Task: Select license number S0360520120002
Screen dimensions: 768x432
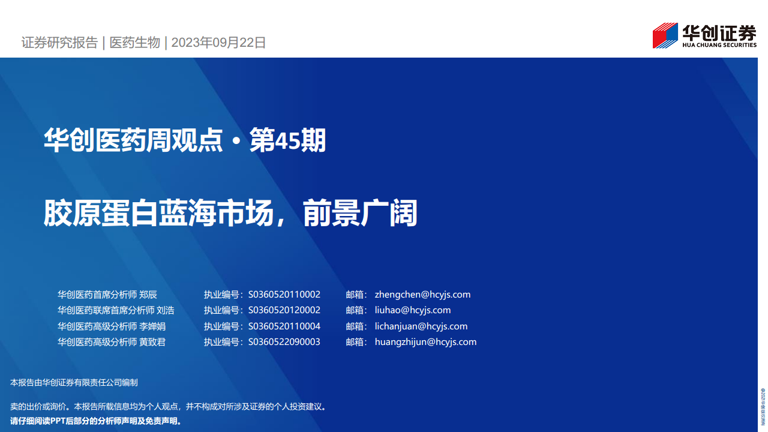Action: point(284,310)
